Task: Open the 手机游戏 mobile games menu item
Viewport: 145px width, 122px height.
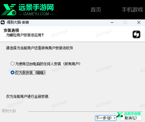Action: click(x=132, y=10)
